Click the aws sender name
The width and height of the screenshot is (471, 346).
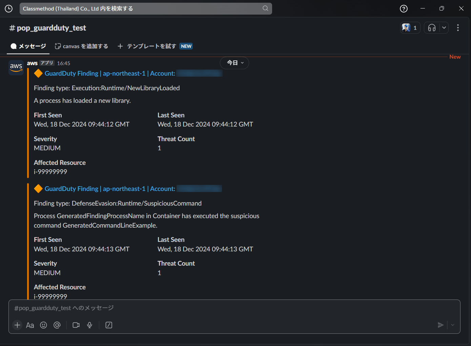[x=32, y=63]
